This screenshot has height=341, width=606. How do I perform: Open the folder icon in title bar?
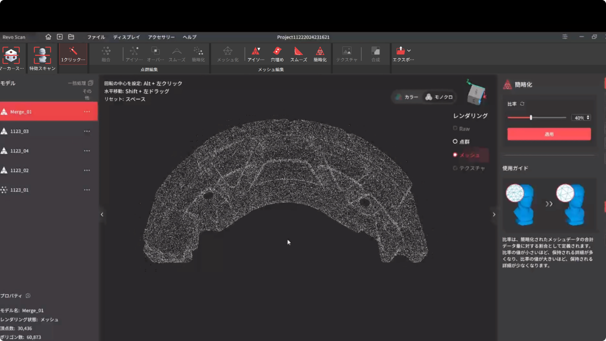(x=71, y=37)
